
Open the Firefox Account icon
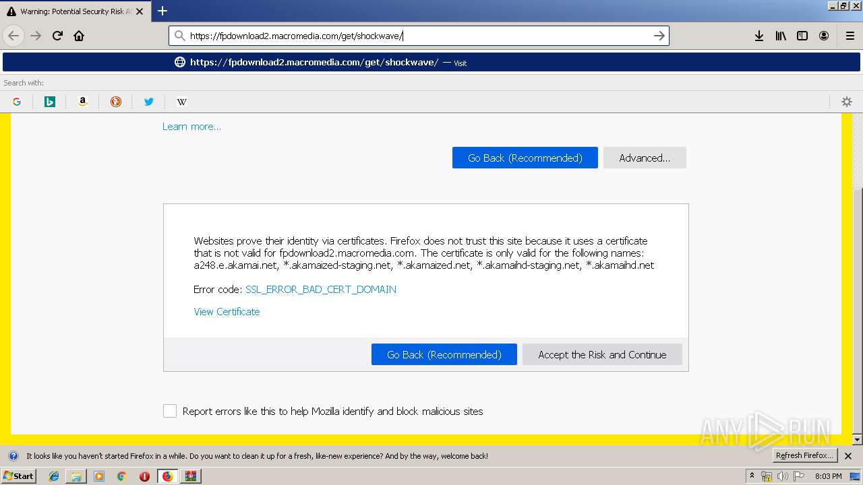(x=824, y=36)
